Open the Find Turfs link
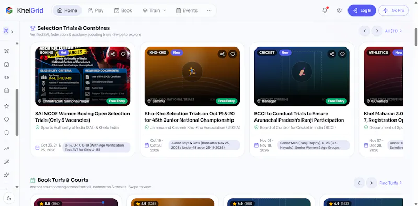This screenshot has width=418, height=206. [x=391, y=183]
